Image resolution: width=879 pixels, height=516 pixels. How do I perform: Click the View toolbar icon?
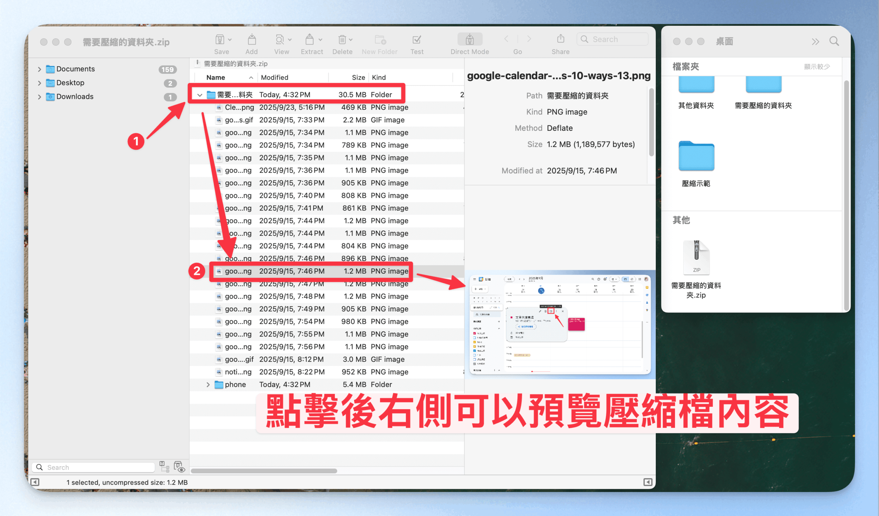(280, 40)
